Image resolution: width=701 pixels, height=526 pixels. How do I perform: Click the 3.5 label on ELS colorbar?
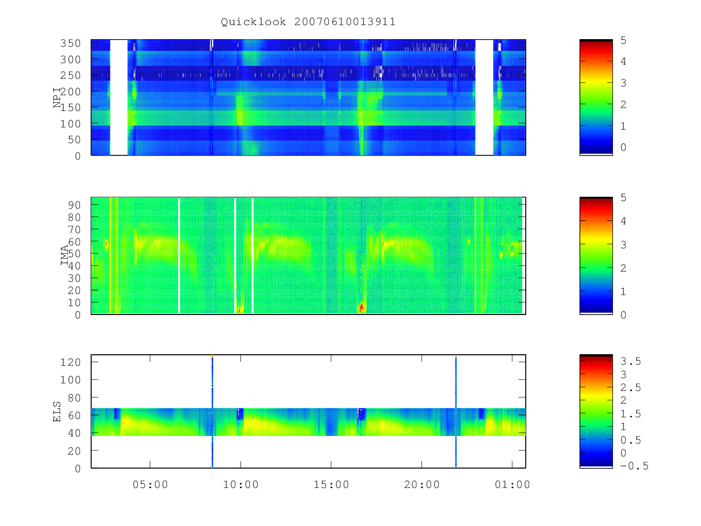631,362
